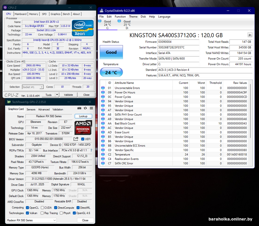Toggle the CUDA checkbox
This screenshot has width=259, height=226.
tap(42, 208)
